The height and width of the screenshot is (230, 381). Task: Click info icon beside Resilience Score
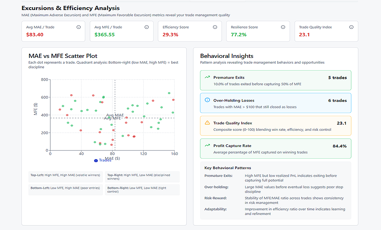283,27
